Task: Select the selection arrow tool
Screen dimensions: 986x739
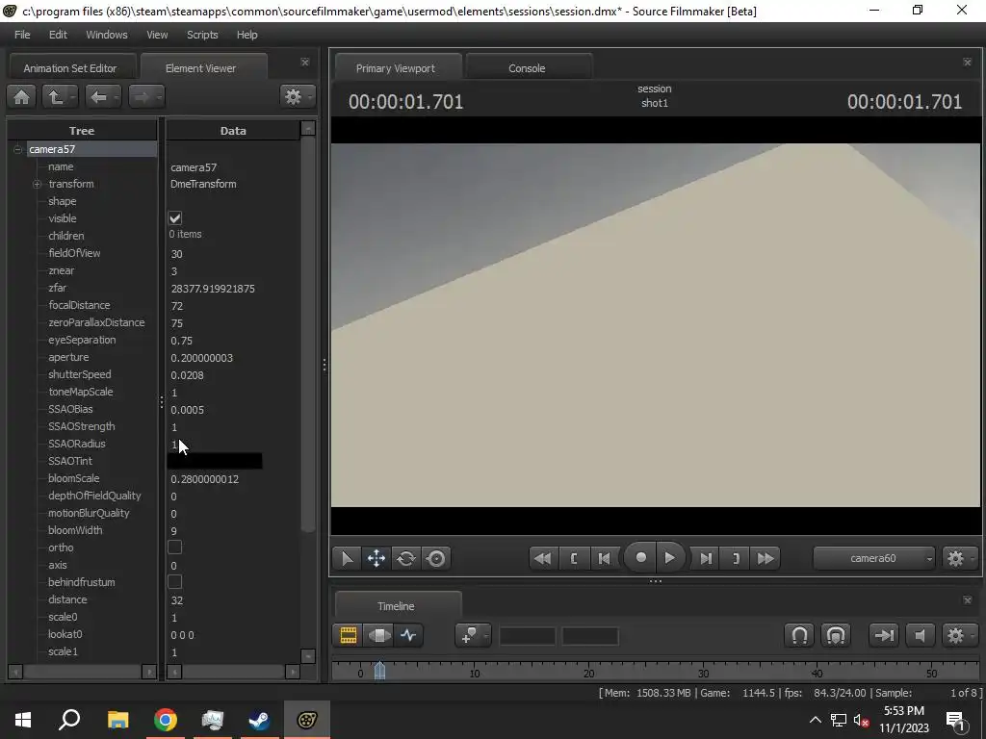Action: coord(347,558)
